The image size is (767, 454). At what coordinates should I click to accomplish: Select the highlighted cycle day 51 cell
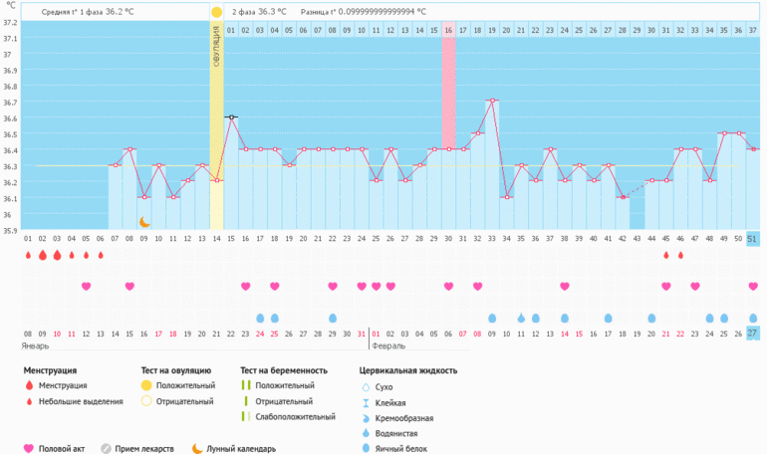752,239
